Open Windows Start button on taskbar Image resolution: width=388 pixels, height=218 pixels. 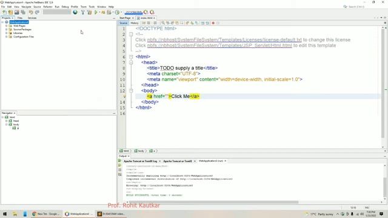[5, 214]
